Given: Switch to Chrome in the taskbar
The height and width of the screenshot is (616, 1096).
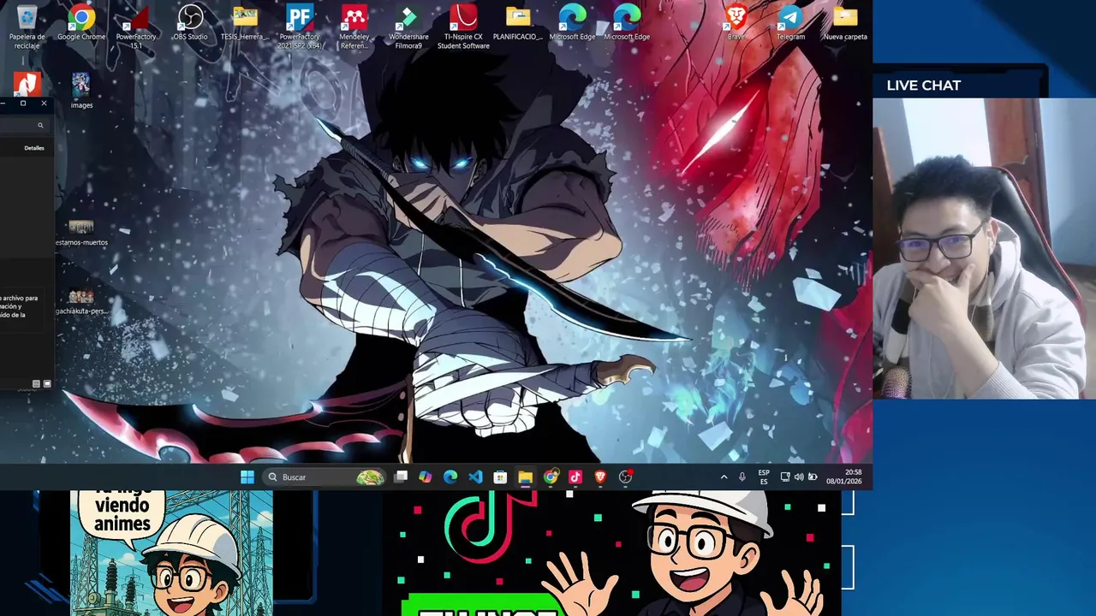Looking at the screenshot, I should 550,477.
